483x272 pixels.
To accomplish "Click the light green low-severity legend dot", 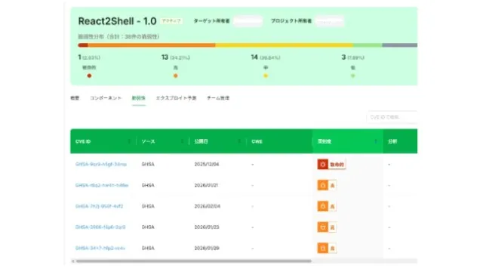I will point(353,76).
